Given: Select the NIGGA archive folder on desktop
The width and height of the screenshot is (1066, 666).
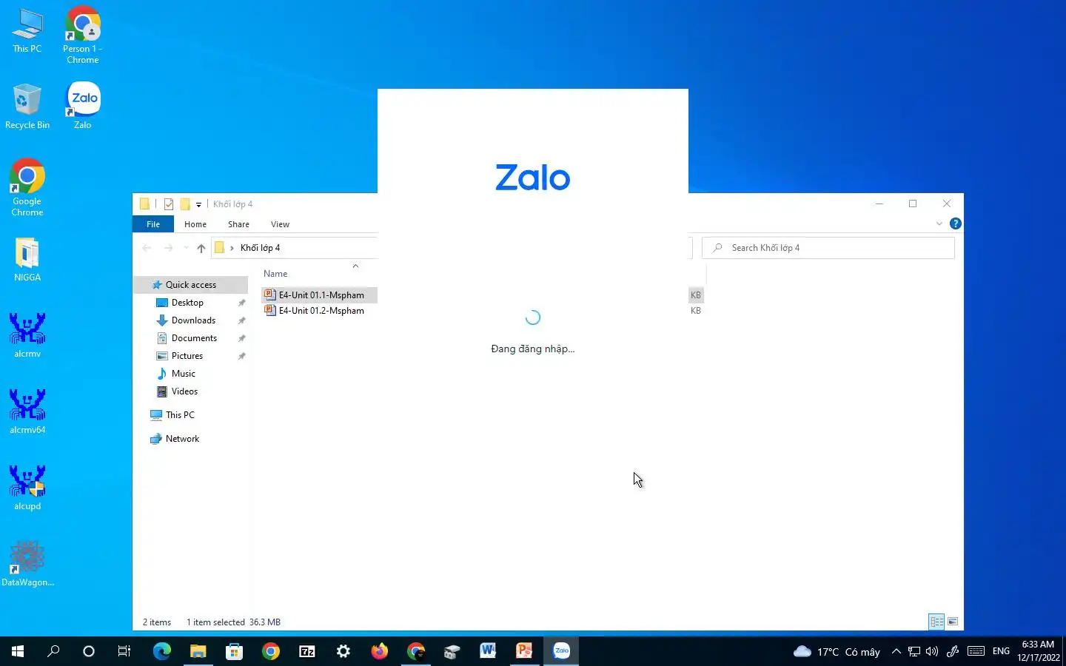Looking at the screenshot, I should click(27, 259).
